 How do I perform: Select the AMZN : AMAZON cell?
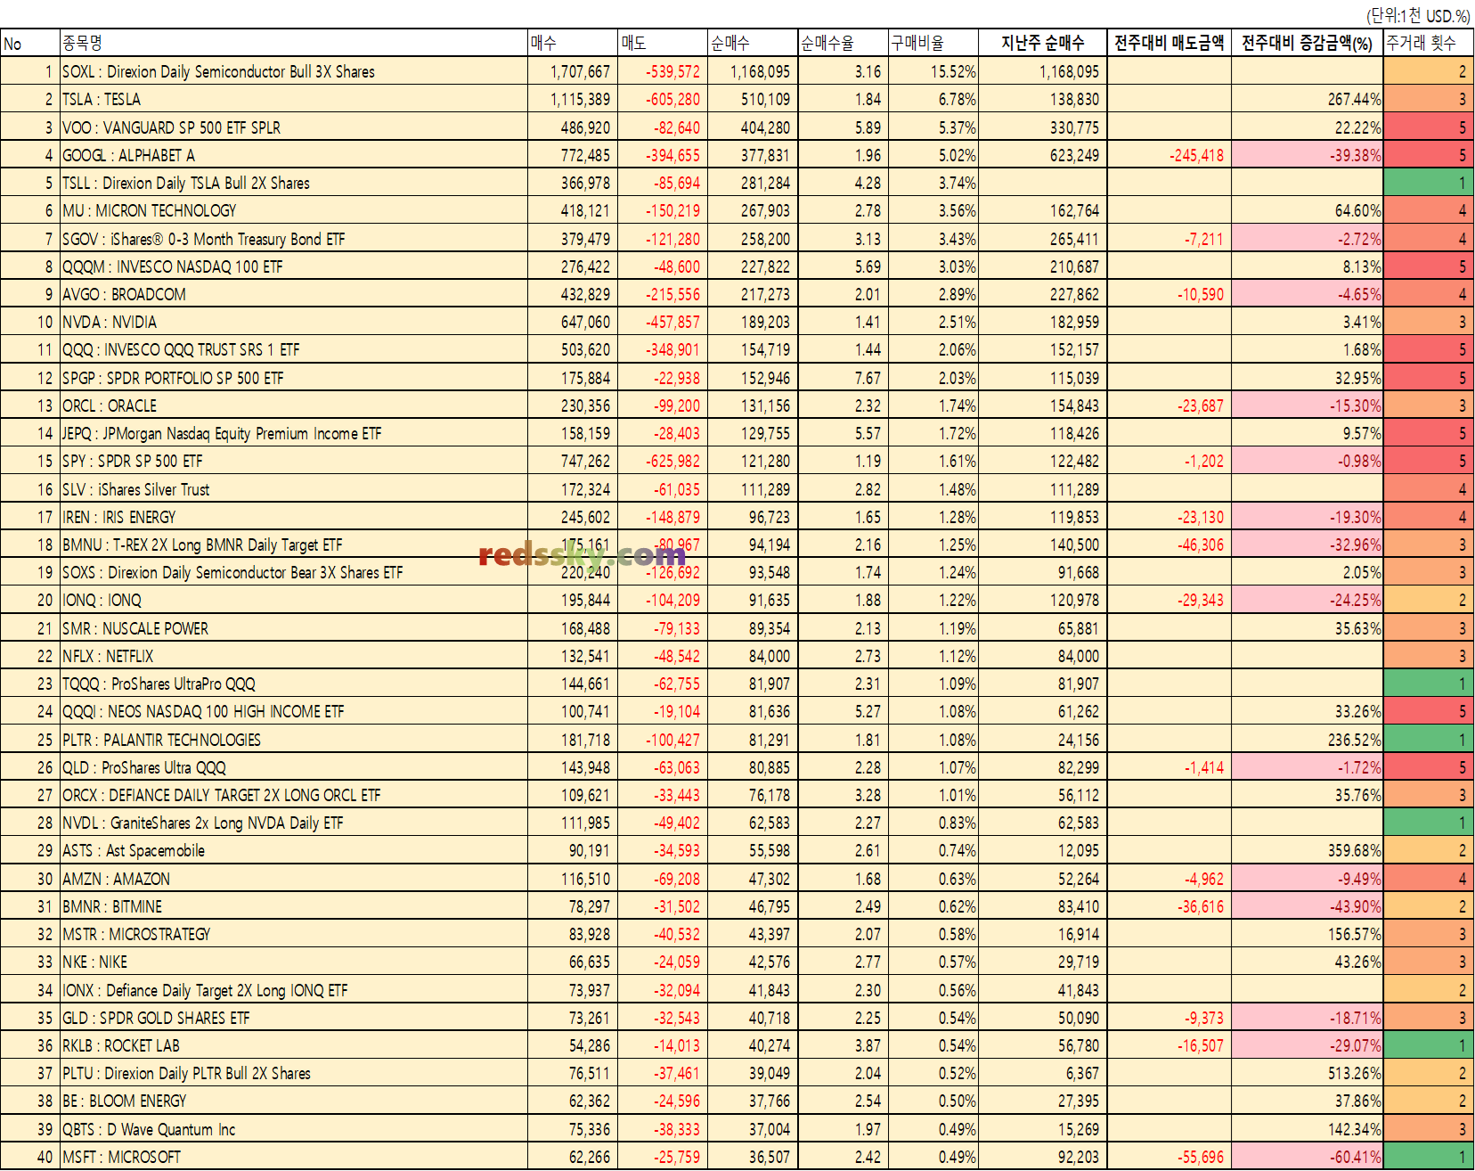point(294,879)
